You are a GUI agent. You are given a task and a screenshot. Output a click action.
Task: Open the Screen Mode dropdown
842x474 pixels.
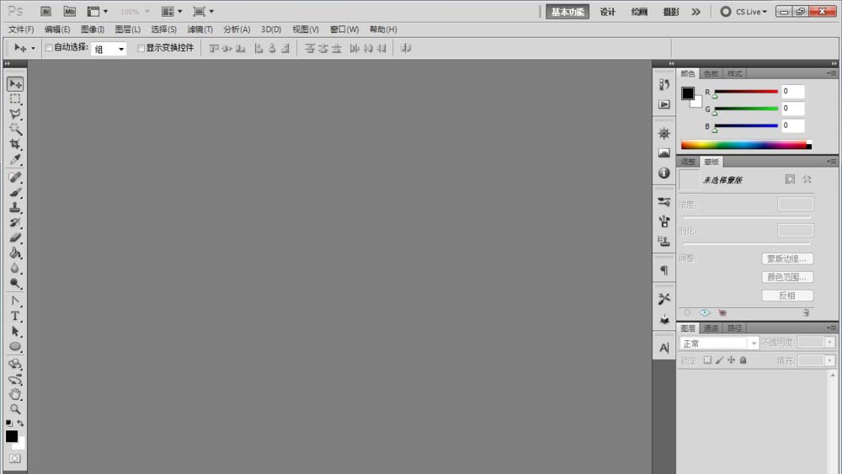tap(204, 11)
